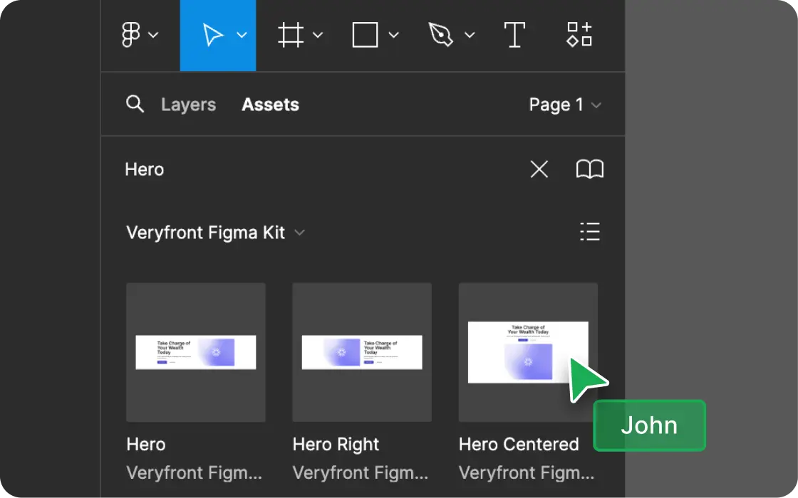This screenshot has width=798, height=498.
Task: Expand the Frame tool options chevron
Action: pyautogui.click(x=318, y=35)
